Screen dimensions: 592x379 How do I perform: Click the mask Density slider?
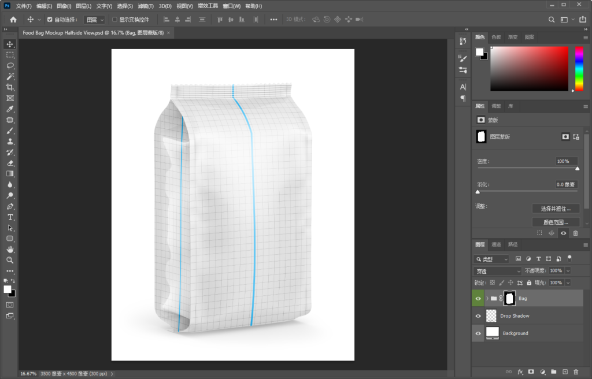pyautogui.click(x=527, y=168)
